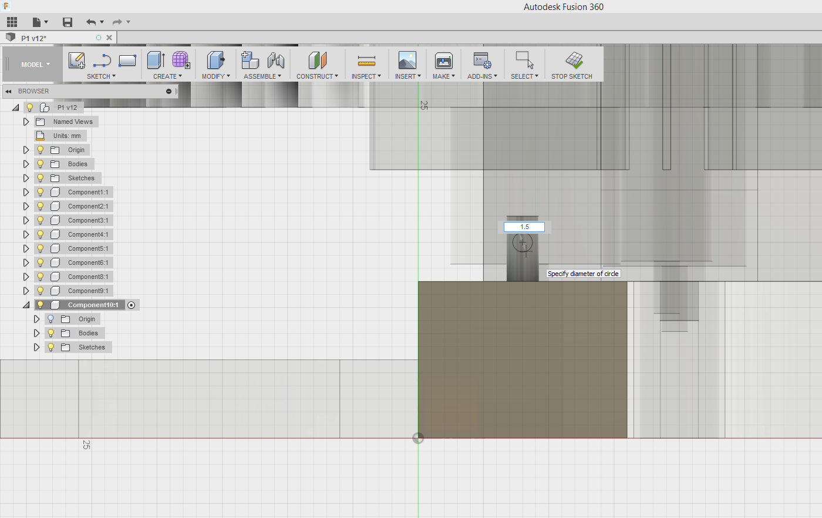Open the ASSEMBLE menu
822x518 pixels.
[x=262, y=76]
